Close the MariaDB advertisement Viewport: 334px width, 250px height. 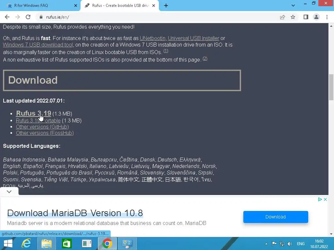325,200
